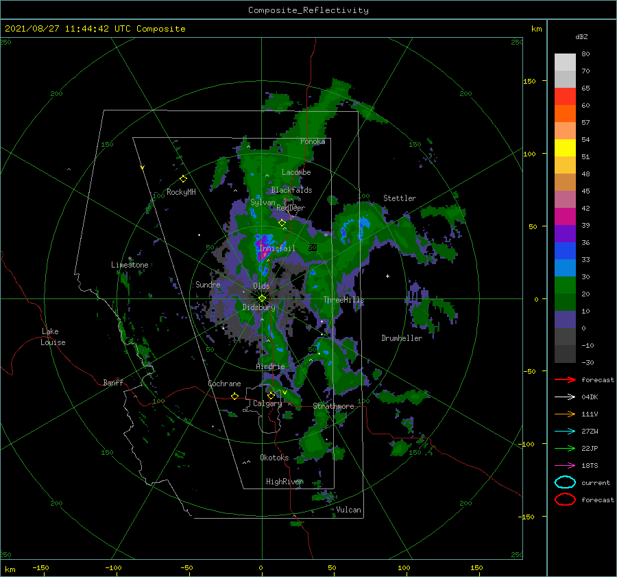Click the green 22JP arrow legend icon
Viewport: 617px width, 577px height.
click(565, 448)
